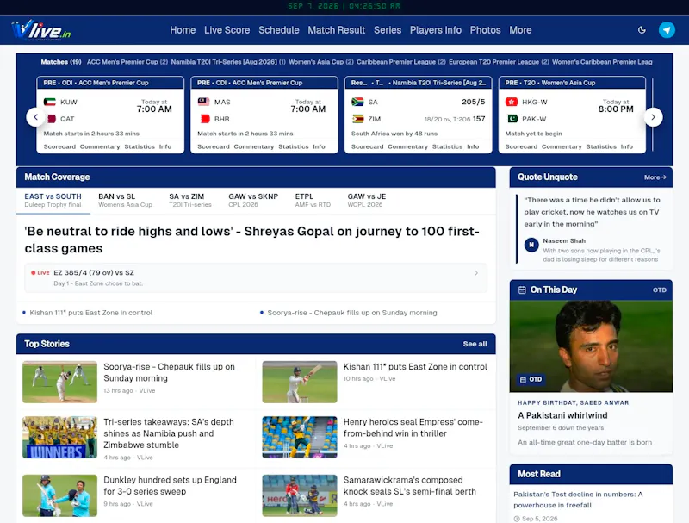
Task: Click See all in Top Stories
Action: click(475, 344)
